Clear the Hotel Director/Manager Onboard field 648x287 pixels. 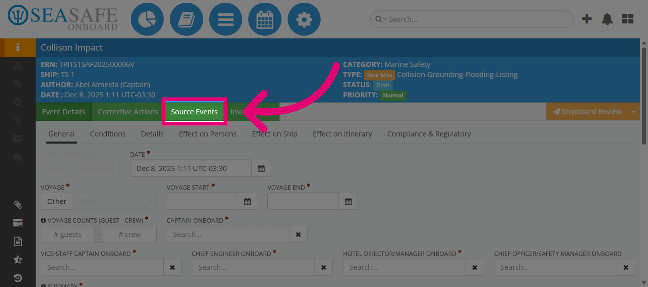475,267
